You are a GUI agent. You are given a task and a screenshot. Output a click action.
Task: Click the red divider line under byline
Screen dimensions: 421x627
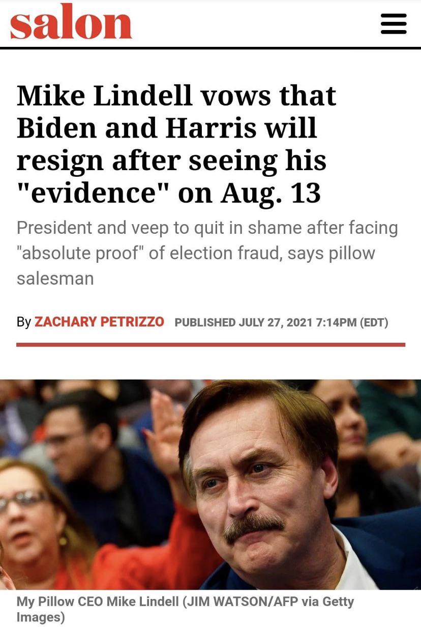(x=211, y=345)
